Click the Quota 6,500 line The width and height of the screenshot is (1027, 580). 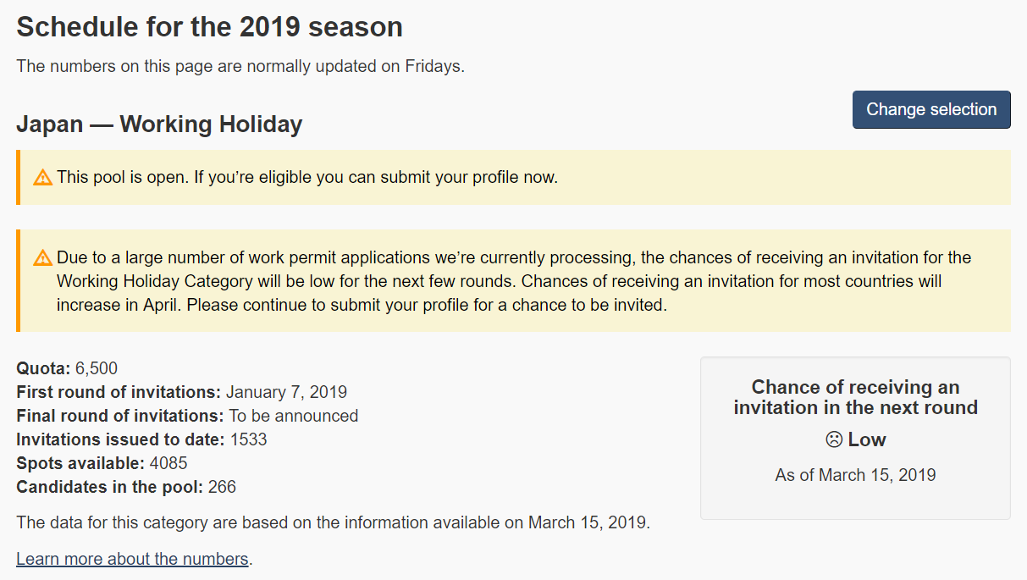67,368
